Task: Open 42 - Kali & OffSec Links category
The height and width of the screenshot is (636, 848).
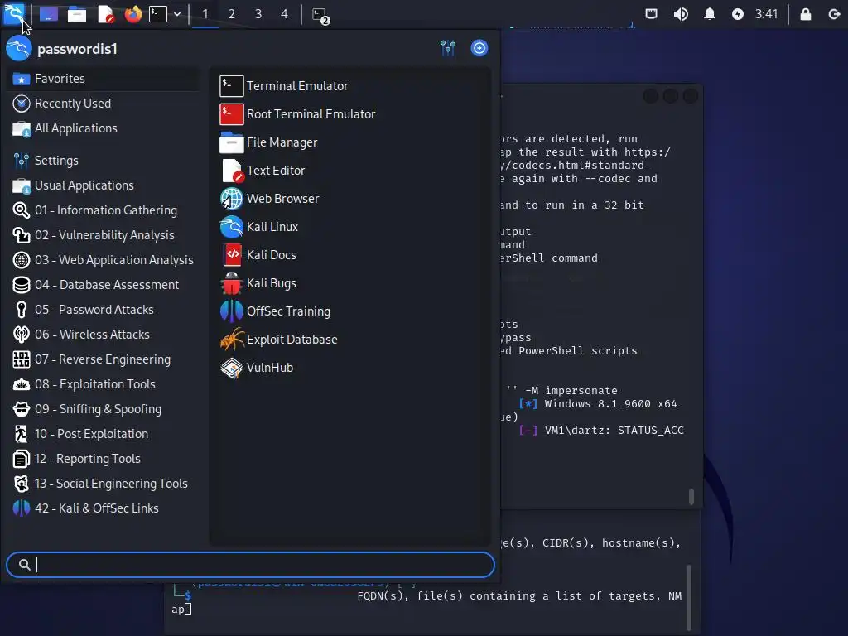Action: point(103,509)
